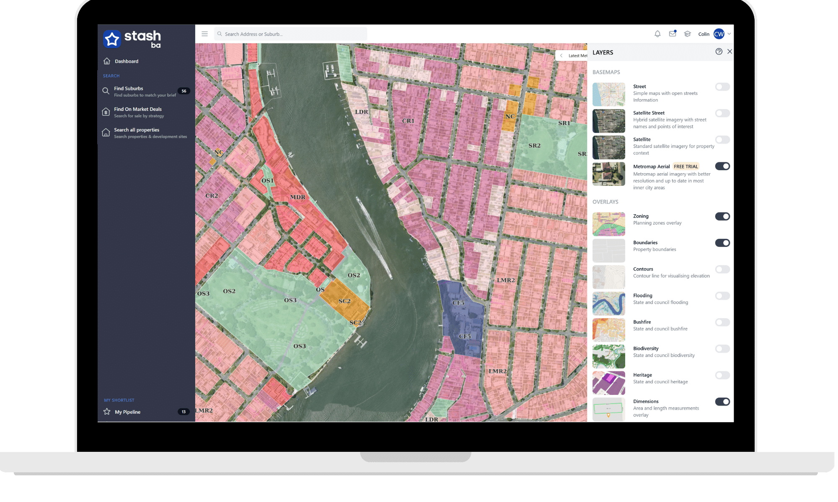Click the Contours overlay thumbnail
The width and height of the screenshot is (838, 502).
[x=609, y=277]
